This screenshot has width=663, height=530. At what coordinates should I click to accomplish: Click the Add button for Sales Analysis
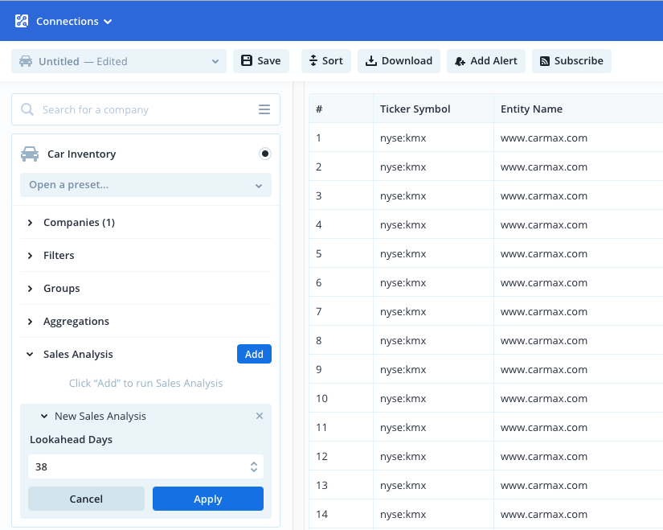[x=254, y=354]
